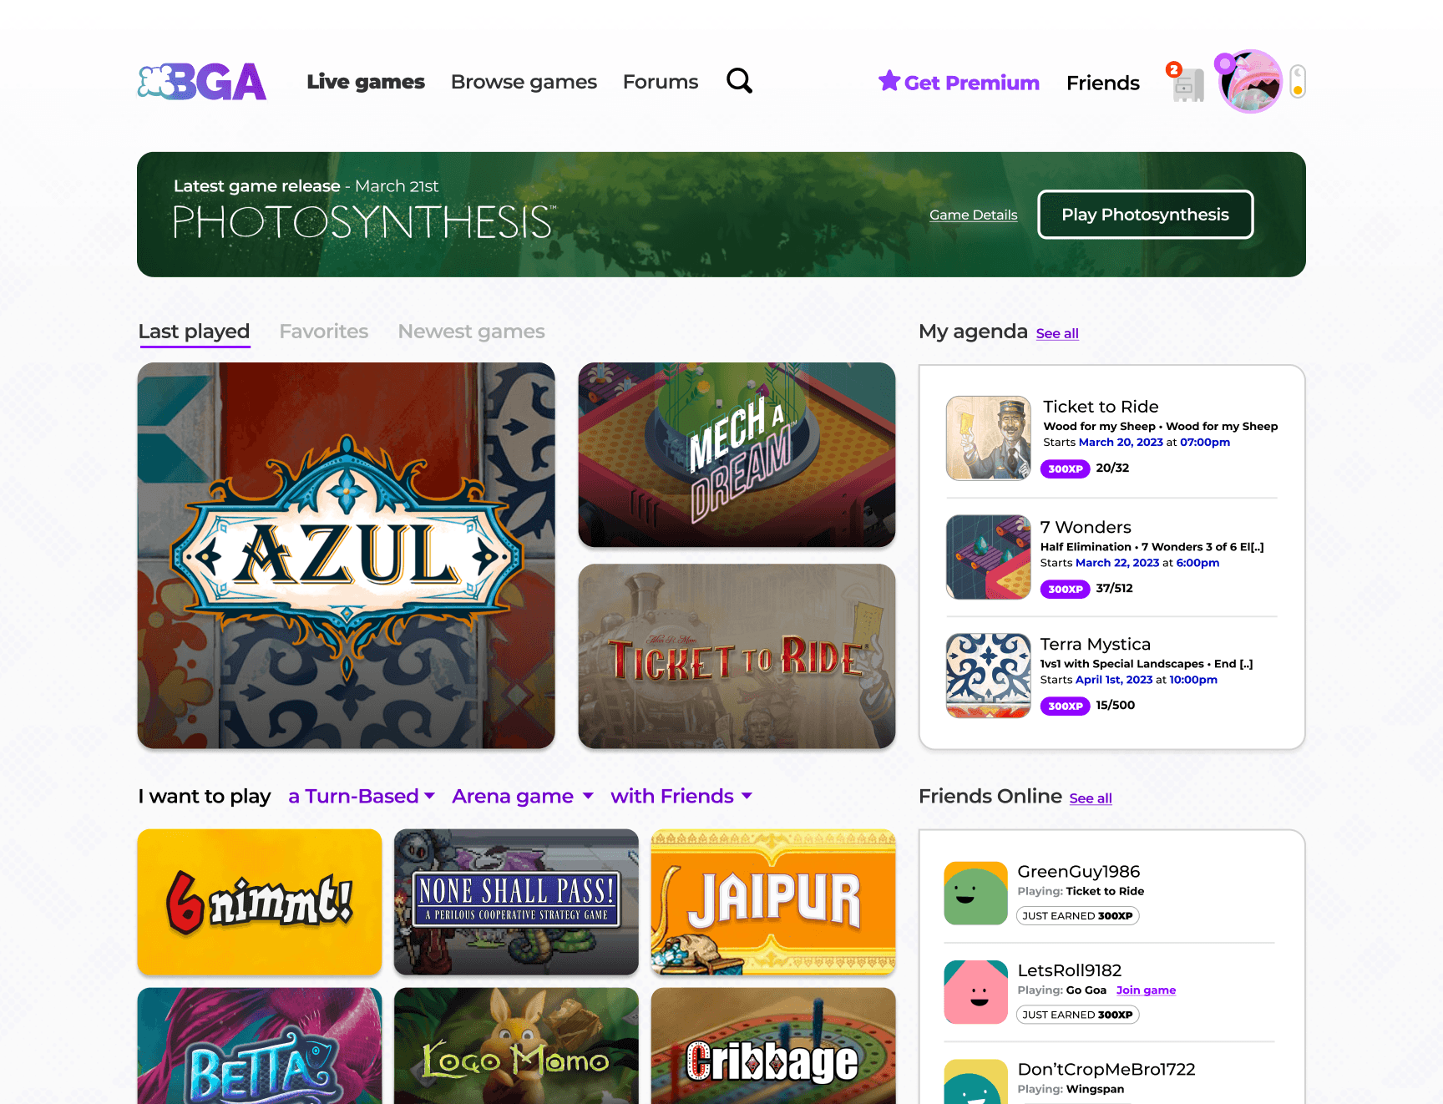The image size is (1443, 1104).
Task: Open the Friends page
Action: [x=1103, y=83]
